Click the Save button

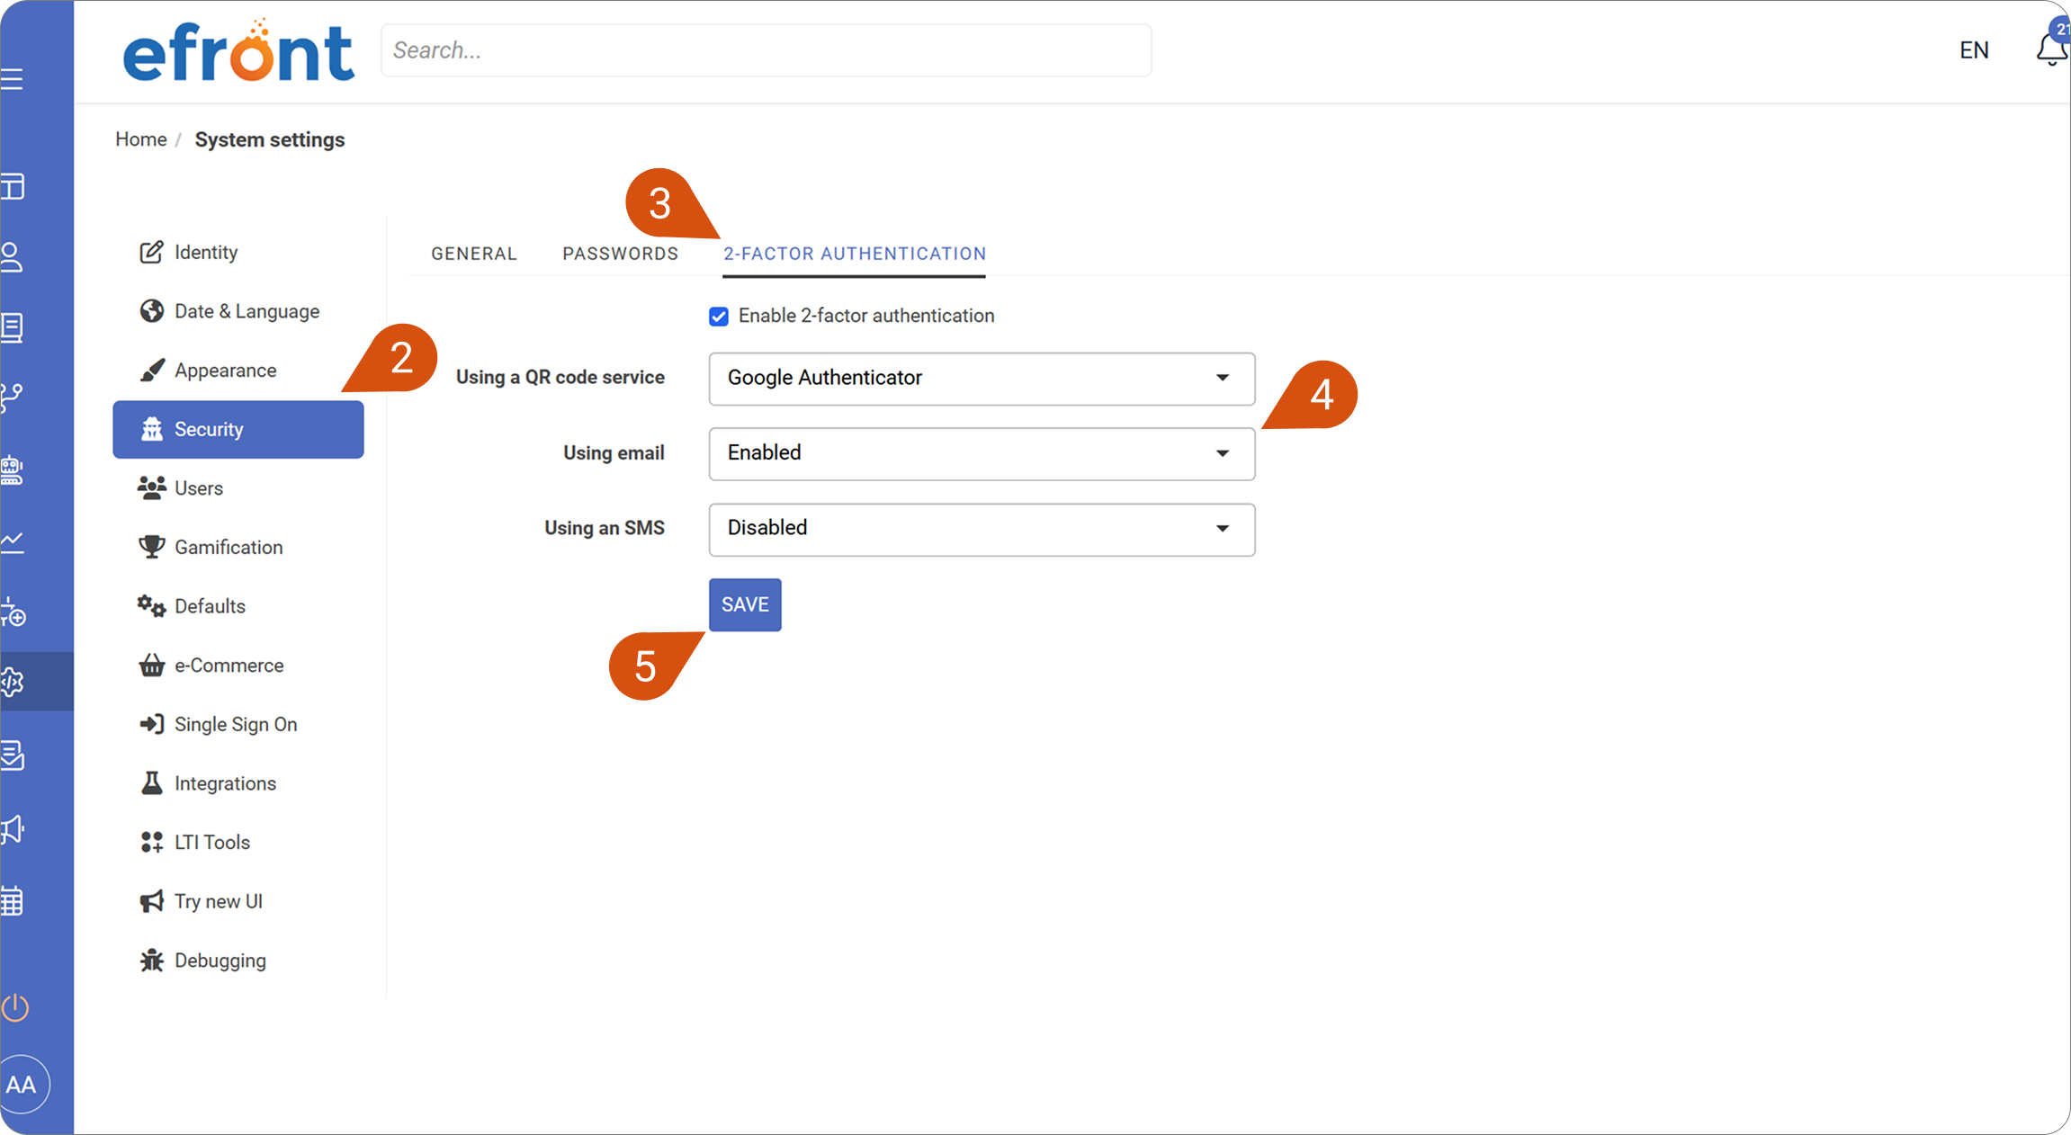[745, 604]
